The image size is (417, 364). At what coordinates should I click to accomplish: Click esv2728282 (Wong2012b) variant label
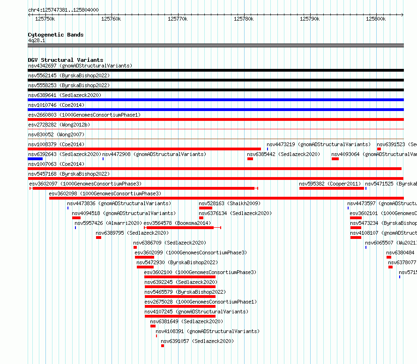click(59, 125)
